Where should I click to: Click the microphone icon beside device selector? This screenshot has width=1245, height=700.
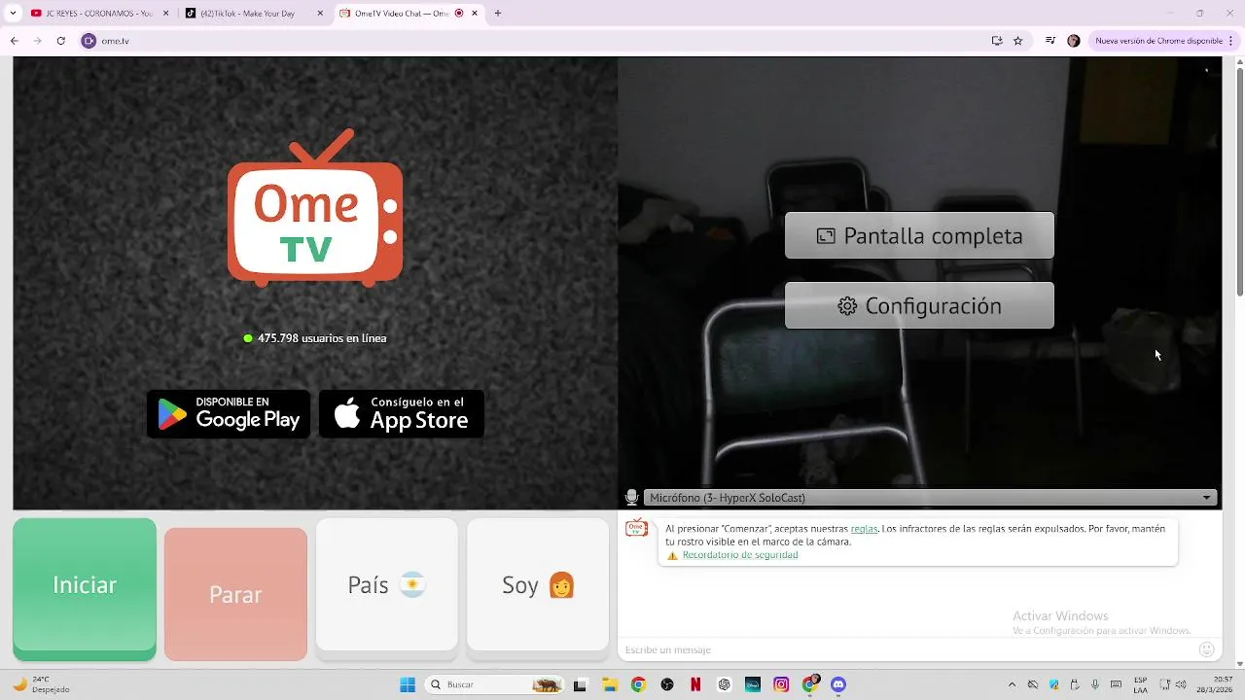point(631,498)
